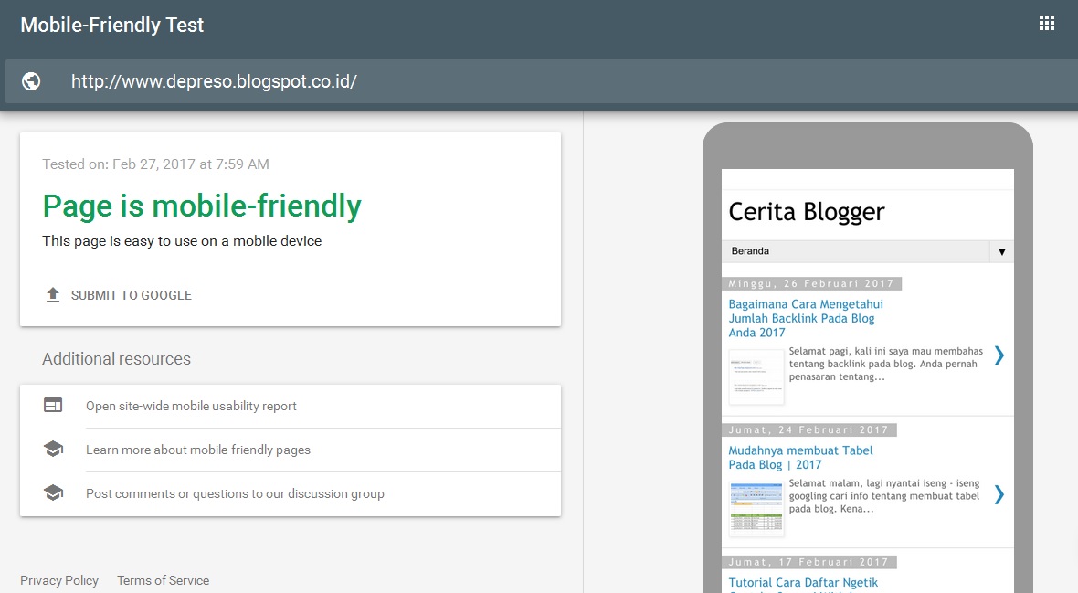Open post titled Mudahnya membuat Tabel Pada Blog
1078x593 pixels.
[x=800, y=458]
